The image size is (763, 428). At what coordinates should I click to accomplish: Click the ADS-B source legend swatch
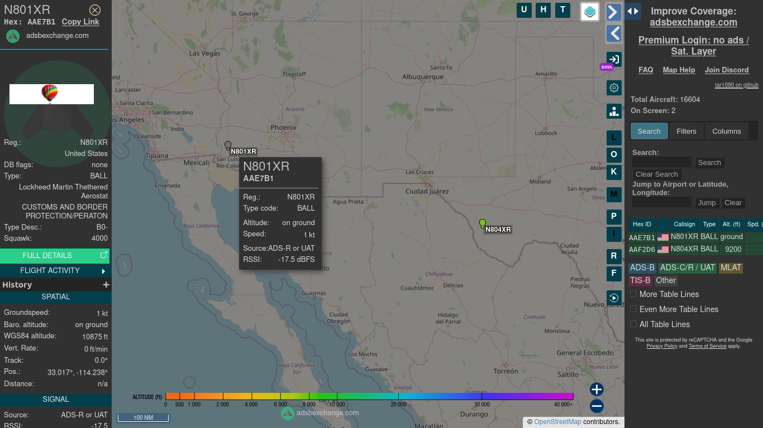[x=642, y=268]
